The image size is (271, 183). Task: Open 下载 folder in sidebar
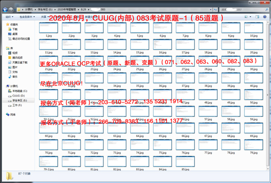[x=13, y=29]
